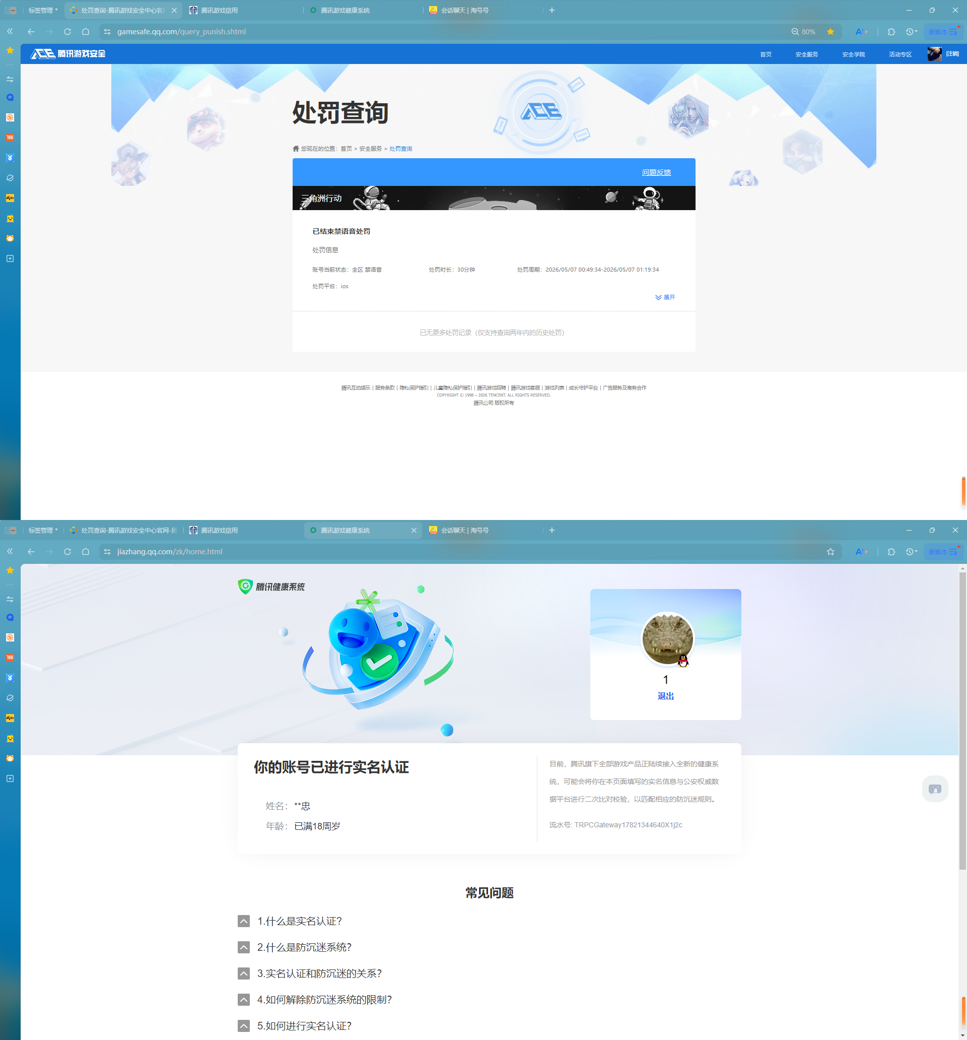
Task: Click the user avatar next to 注销
Action: click(935, 54)
